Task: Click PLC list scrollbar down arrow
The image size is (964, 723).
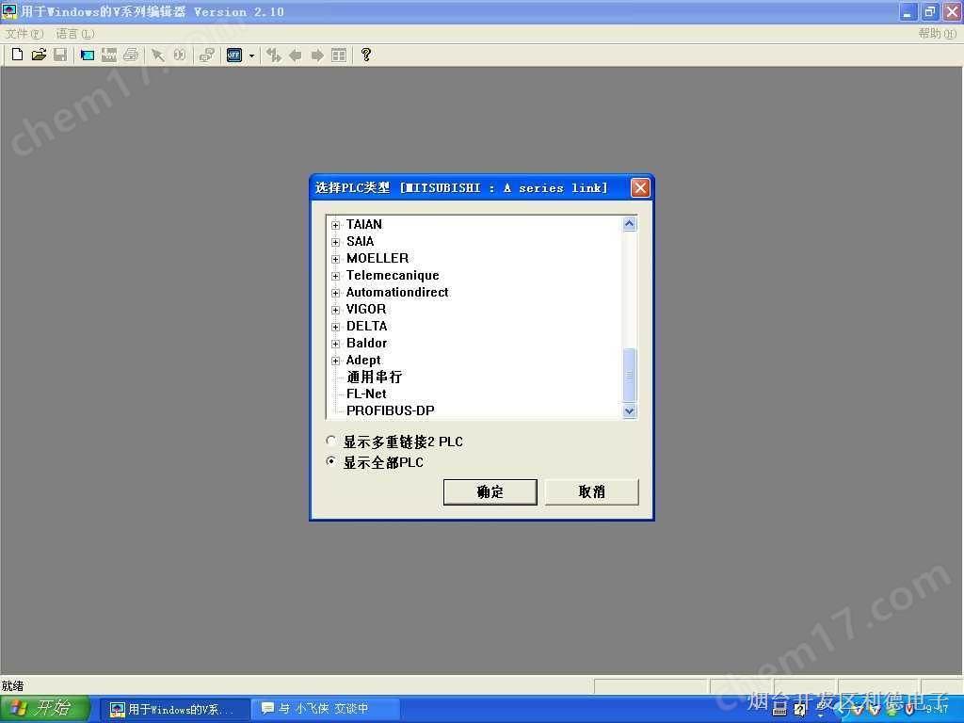Action: [x=629, y=410]
